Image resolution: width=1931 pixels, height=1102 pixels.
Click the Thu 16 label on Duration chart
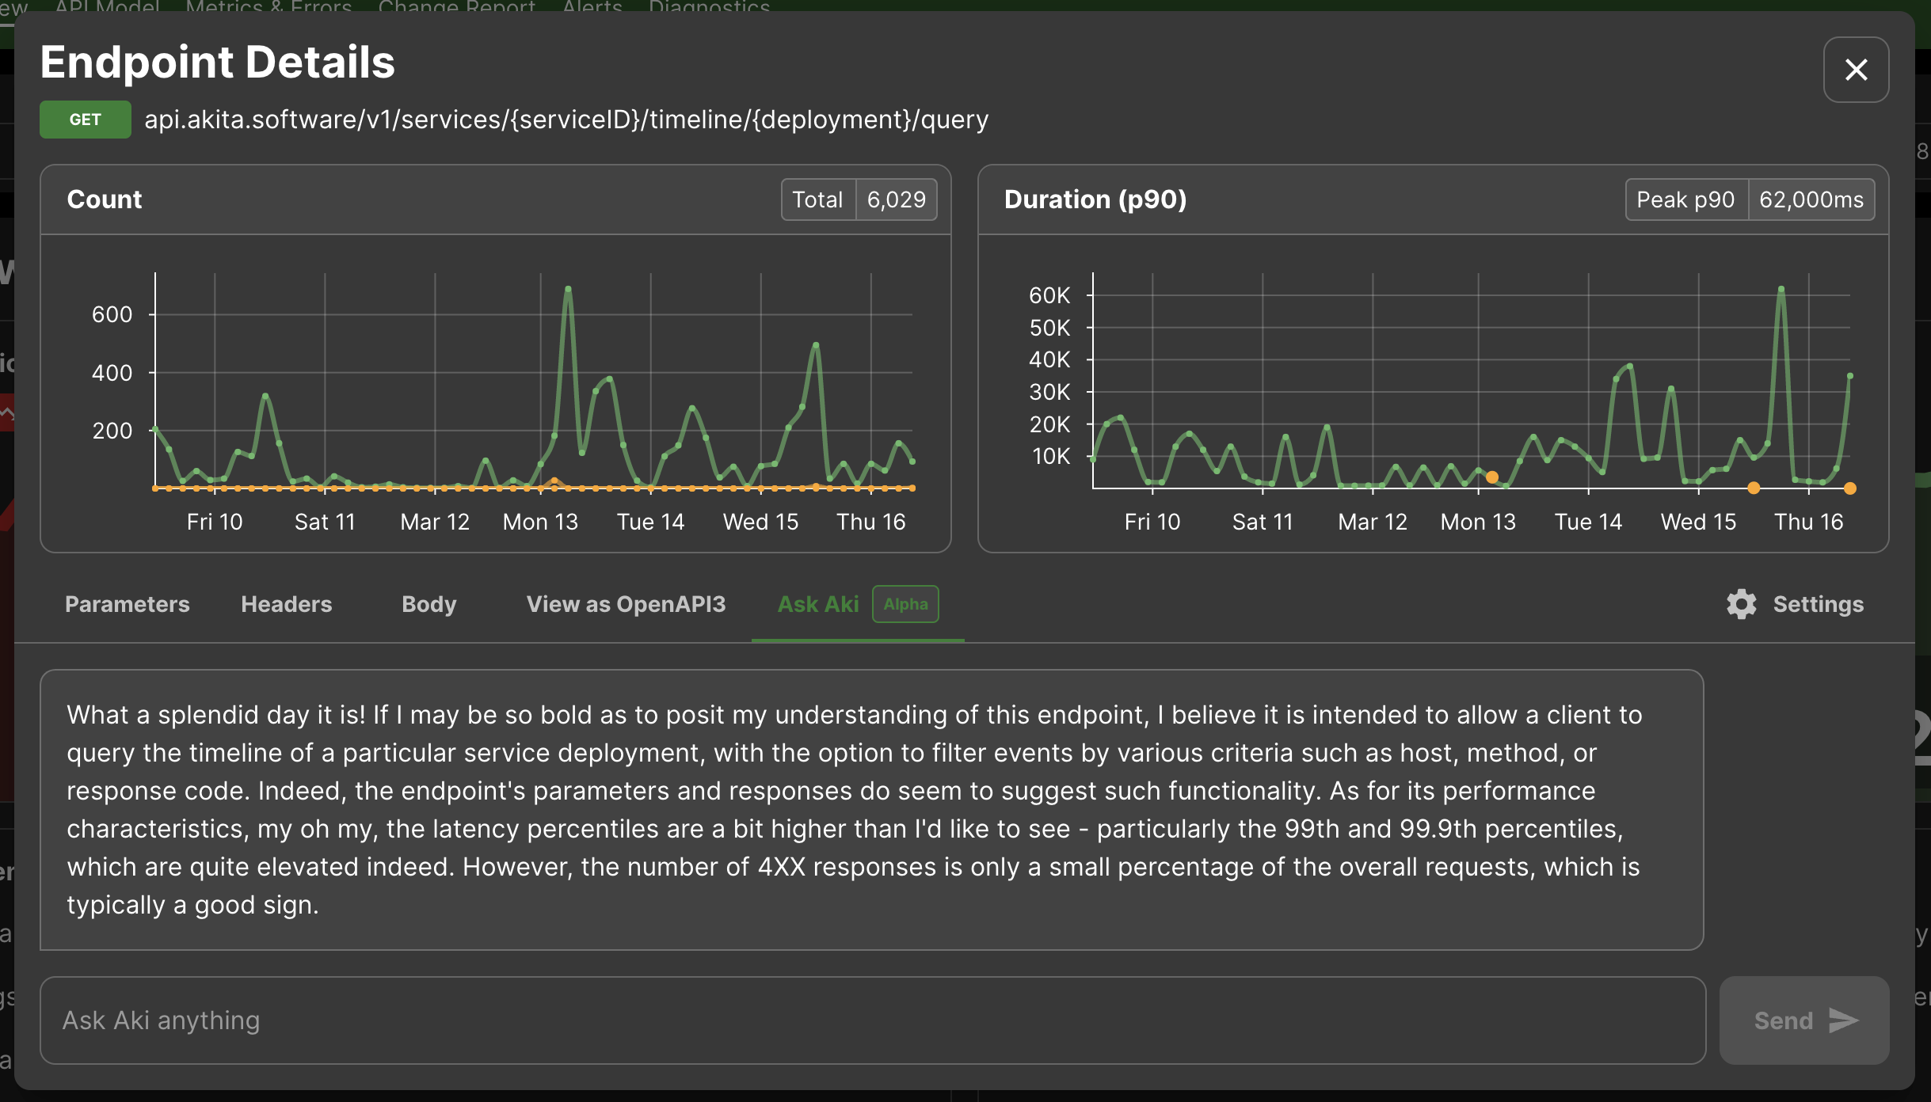tap(1808, 522)
